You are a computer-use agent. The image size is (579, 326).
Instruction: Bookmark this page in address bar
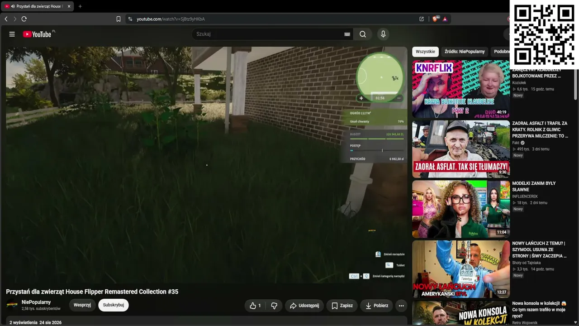[x=119, y=19]
